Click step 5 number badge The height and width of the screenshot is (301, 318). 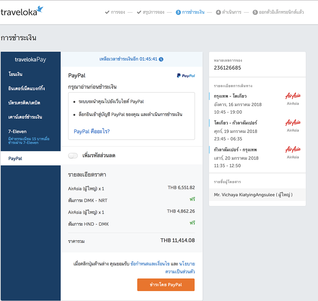pyautogui.click(x=255, y=12)
